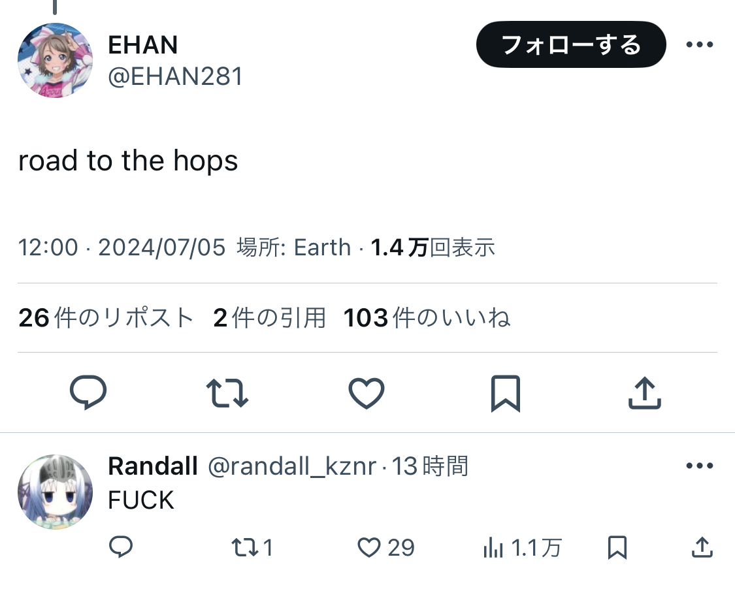
Task: Bookmark Randall's reply
Action: point(617,547)
